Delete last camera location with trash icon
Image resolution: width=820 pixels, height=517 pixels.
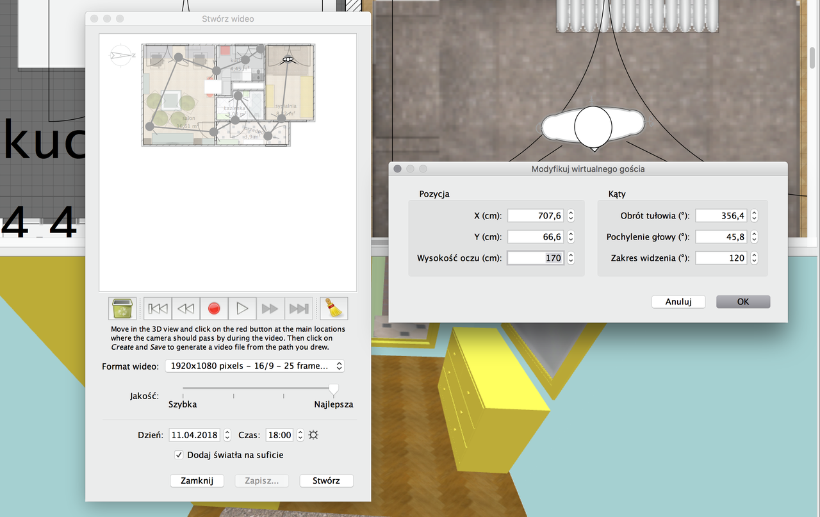point(122,309)
